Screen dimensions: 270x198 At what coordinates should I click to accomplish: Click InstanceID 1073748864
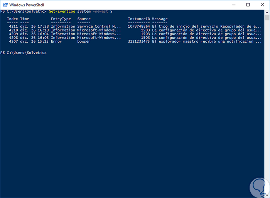[x=139, y=27]
